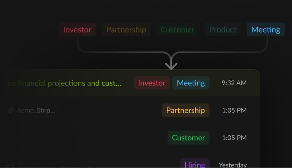Click the 1:05 PM time on Customer row
292x168 pixels.
tap(234, 138)
